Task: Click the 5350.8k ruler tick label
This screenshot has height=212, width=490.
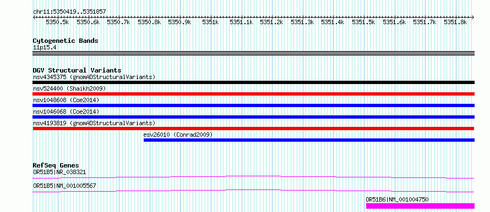Action: (x=149, y=22)
